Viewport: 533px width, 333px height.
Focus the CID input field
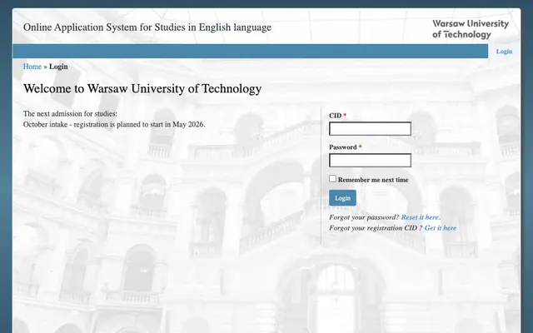point(370,129)
